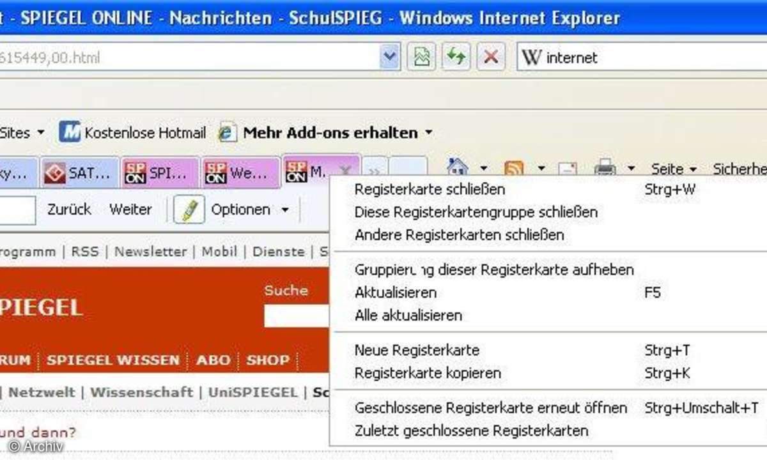Choose Diese Registerkartengruppe schließen
This screenshot has height=460, width=767.
(x=548, y=212)
